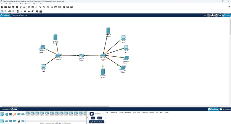This screenshot has width=231, height=124.
Task: Click the Back navigation button near Root
Action: pos(209,15)
